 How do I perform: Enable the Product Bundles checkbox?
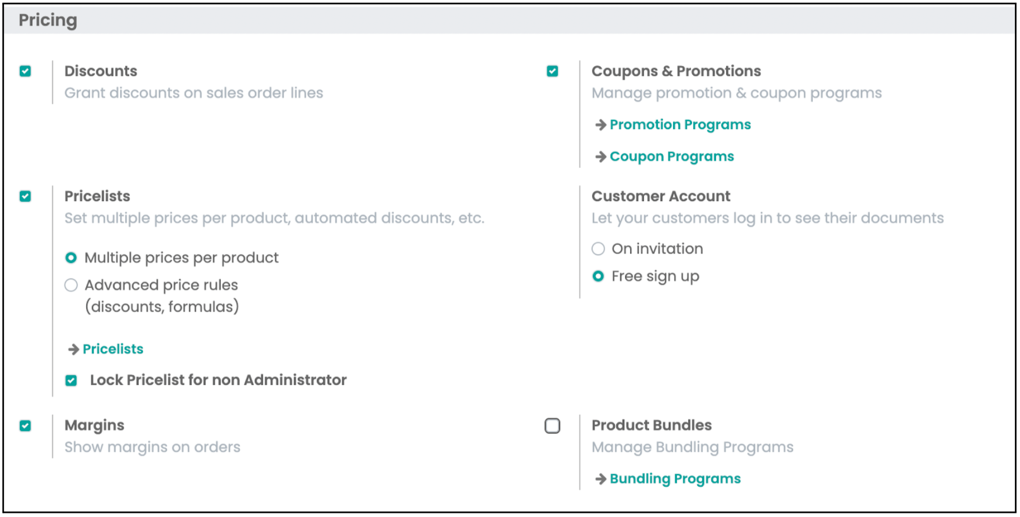[553, 426]
